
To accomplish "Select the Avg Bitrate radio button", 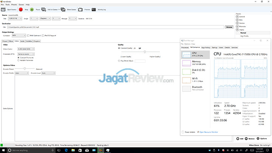I will (119, 61).
